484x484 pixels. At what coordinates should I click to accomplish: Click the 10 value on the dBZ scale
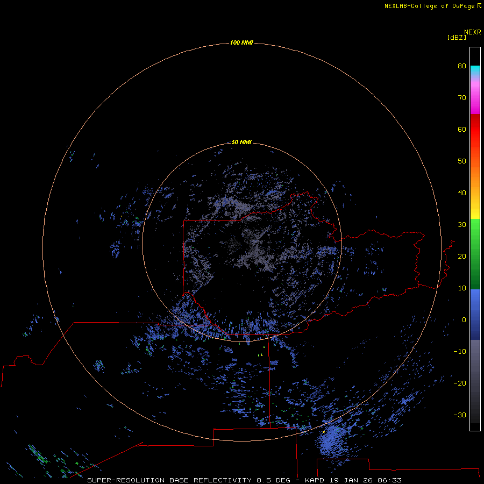point(462,288)
